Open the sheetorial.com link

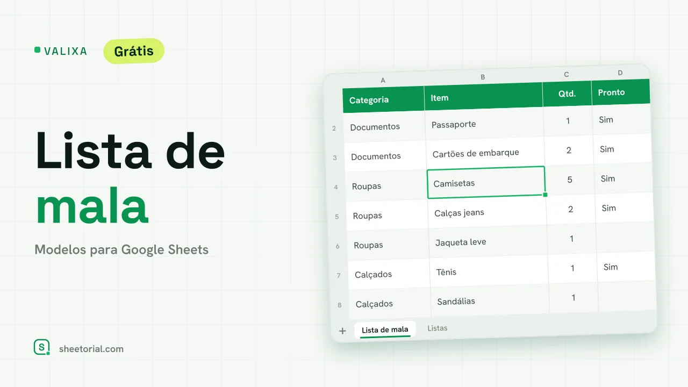pos(91,349)
